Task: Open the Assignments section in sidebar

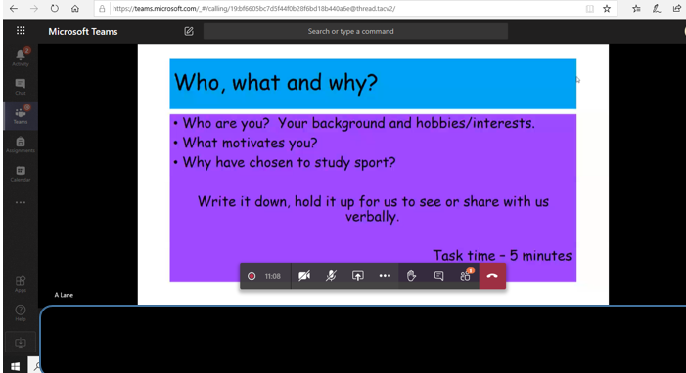Action: (21, 145)
